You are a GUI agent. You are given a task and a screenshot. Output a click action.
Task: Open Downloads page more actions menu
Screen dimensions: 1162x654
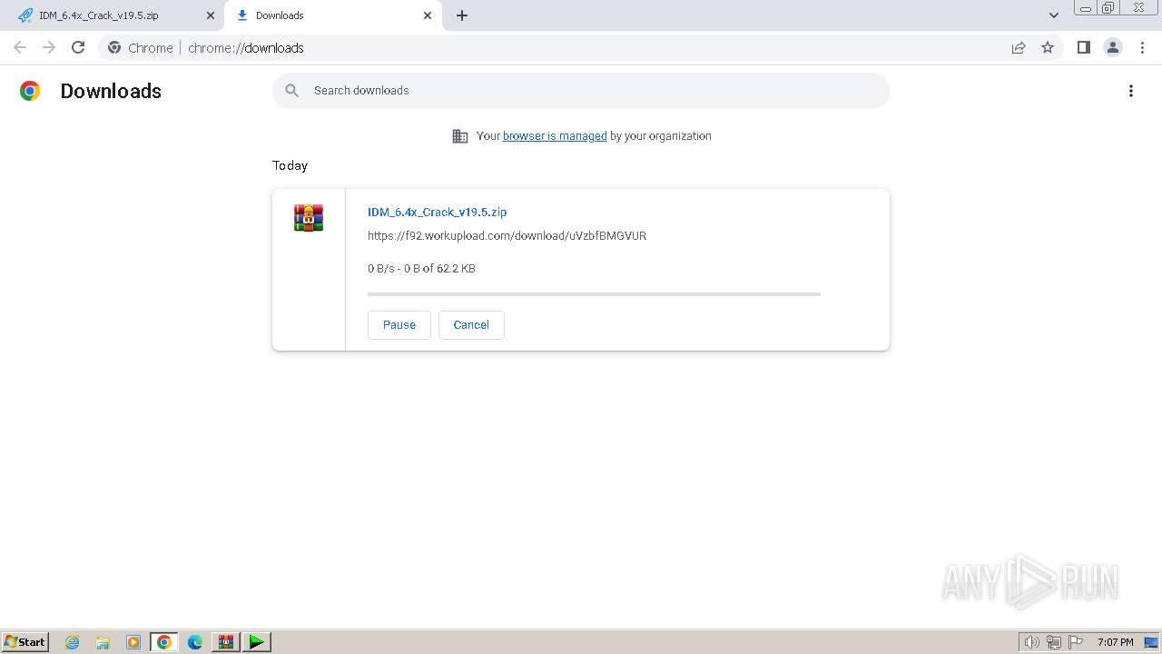tap(1131, 91)
